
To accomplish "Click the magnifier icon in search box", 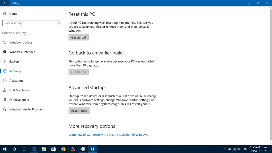I will click(x=59, y=23).
